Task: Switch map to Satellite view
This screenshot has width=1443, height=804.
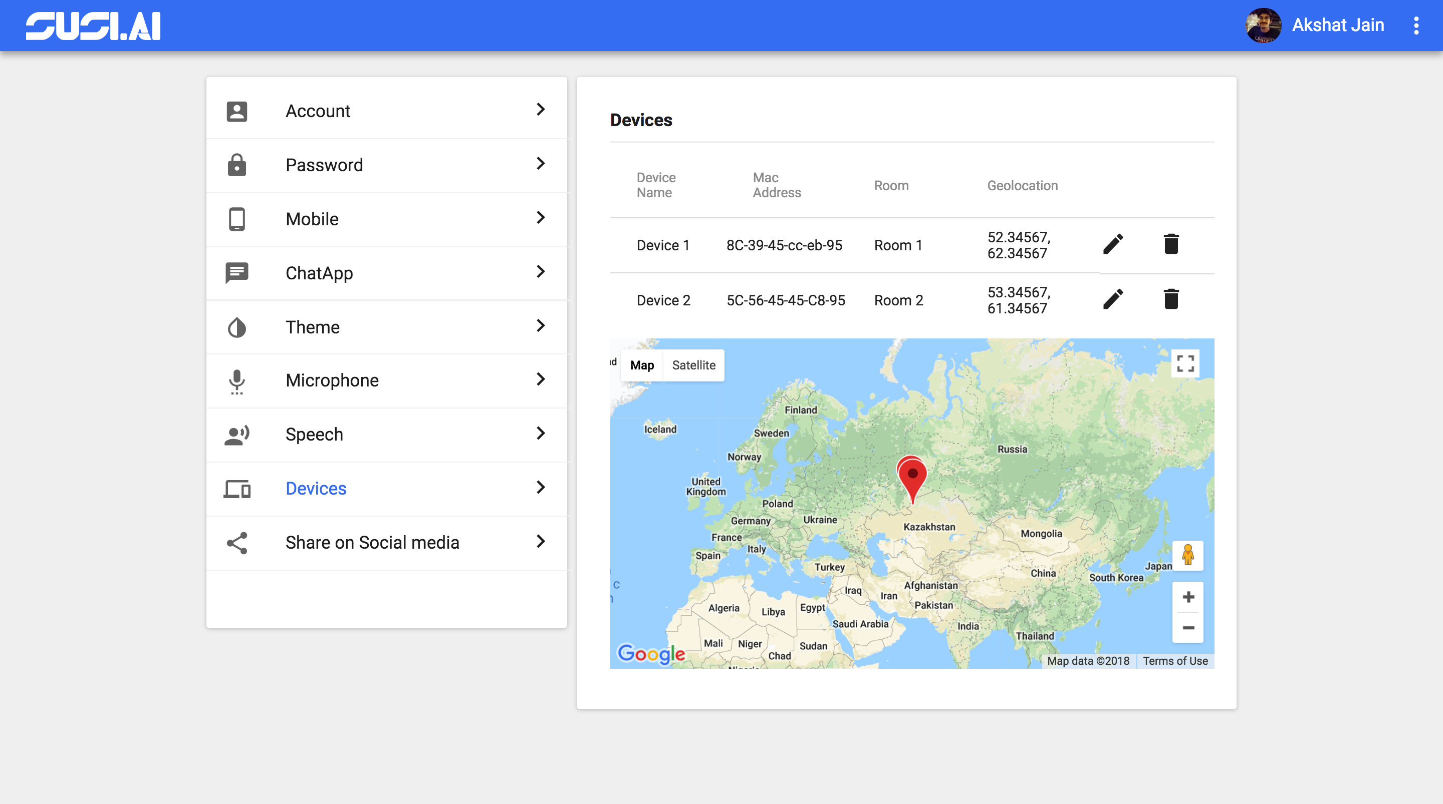Action: click(693, 365)
